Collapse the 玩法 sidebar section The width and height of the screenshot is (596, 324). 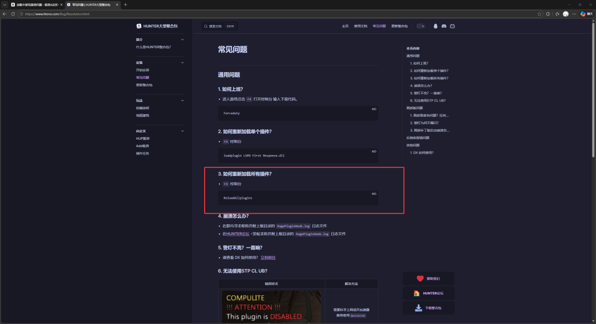[x=182, y=100]
